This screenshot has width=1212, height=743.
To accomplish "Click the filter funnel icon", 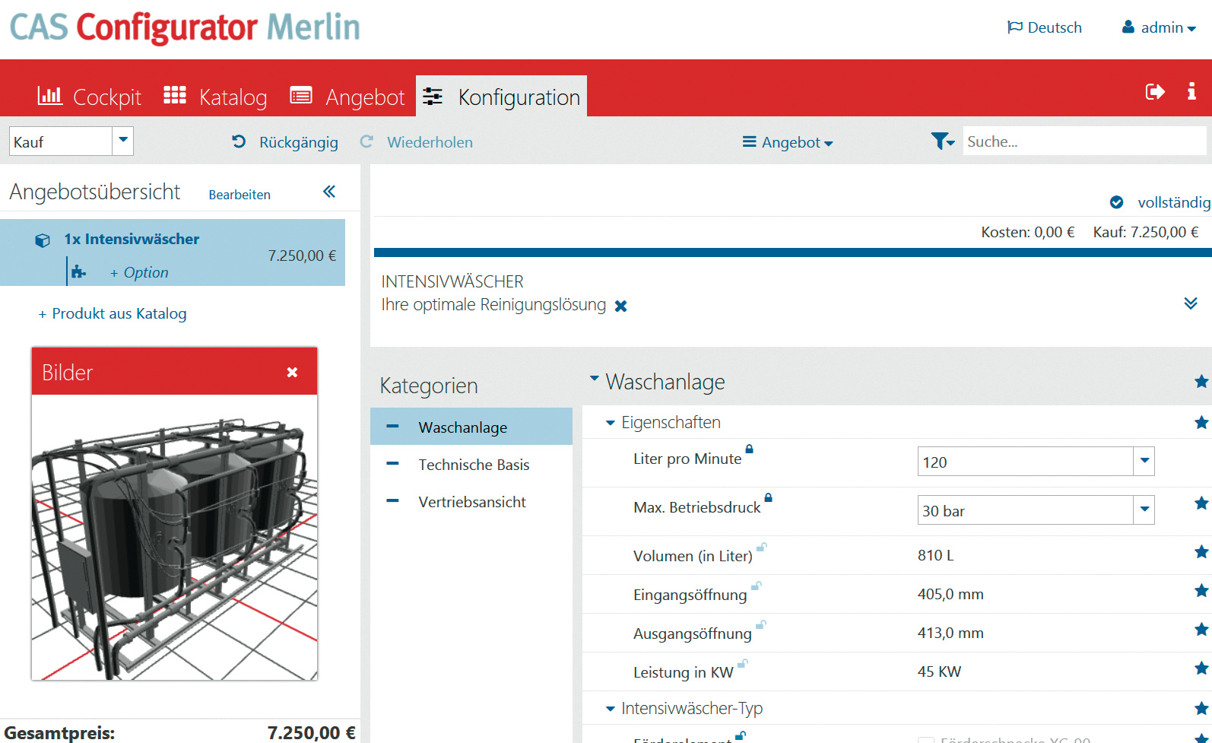I will (942, 141).
